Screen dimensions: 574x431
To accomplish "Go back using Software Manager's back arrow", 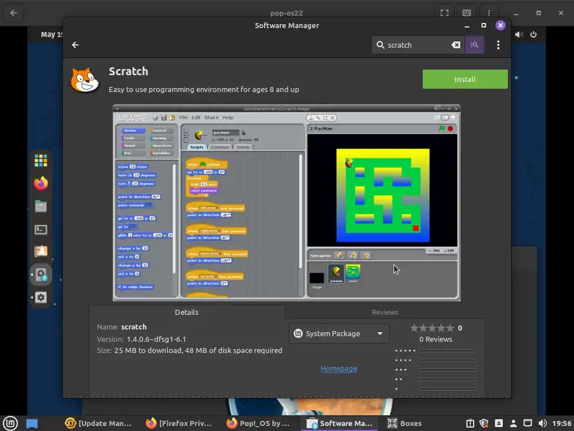I will (x=75, y=45).
